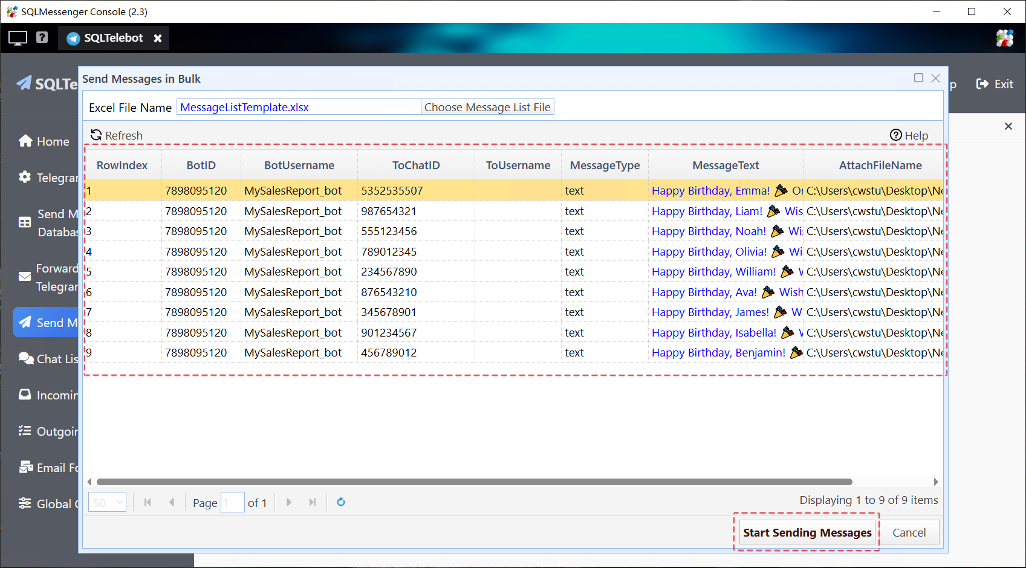Maximize the Send Messages in Bulk dialog
The image size is (1026, 568).
click(918, 78)
